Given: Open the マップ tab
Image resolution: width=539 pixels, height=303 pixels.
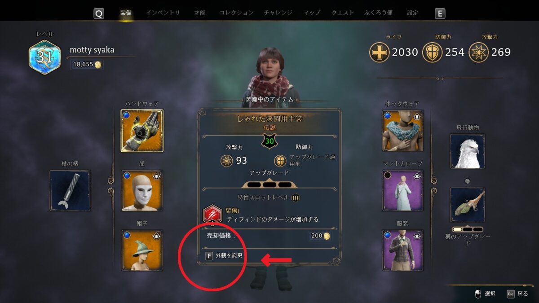Looking at the screenshot, I should tap(312, 13).
